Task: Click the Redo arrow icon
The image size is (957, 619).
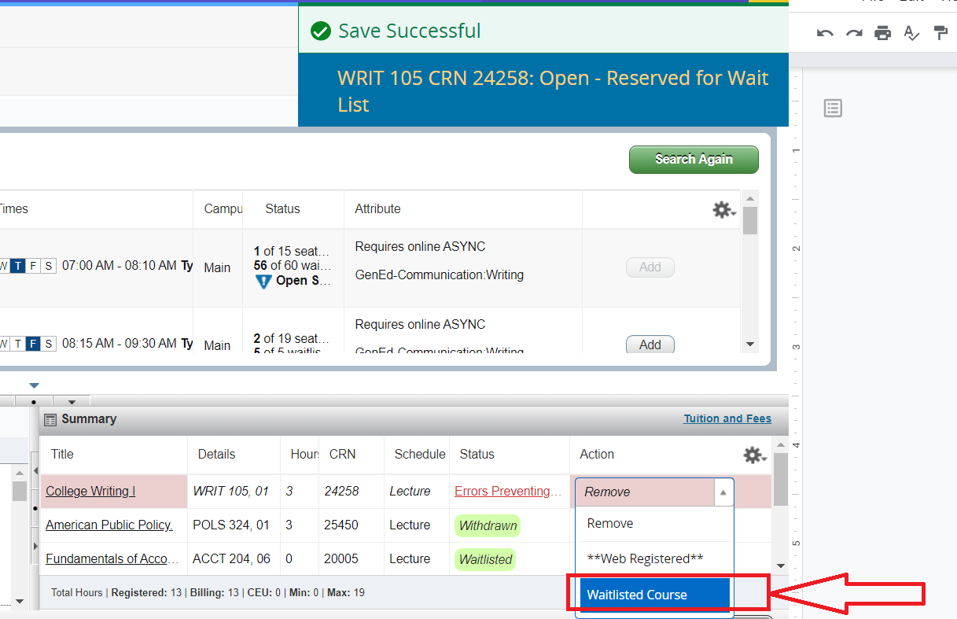Action: [x=854, y=33]
